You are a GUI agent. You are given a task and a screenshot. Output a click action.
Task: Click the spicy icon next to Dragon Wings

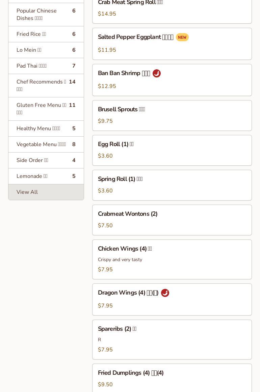click(165, 293)
